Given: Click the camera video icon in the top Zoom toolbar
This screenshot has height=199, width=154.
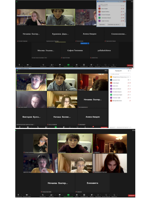Looking at the screenshot, I should click(x=28, y=65).
